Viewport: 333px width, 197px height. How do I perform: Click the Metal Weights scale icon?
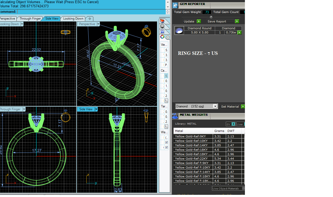[175, 116]
